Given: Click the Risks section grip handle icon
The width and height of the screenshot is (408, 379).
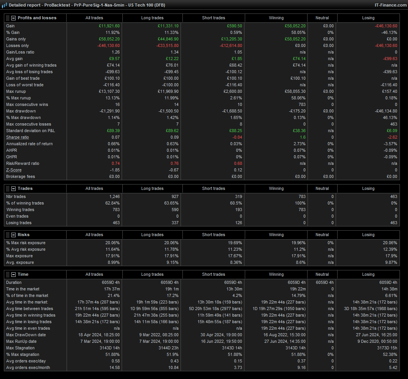Looking at the screenshot, I should [x=7, y=235].
